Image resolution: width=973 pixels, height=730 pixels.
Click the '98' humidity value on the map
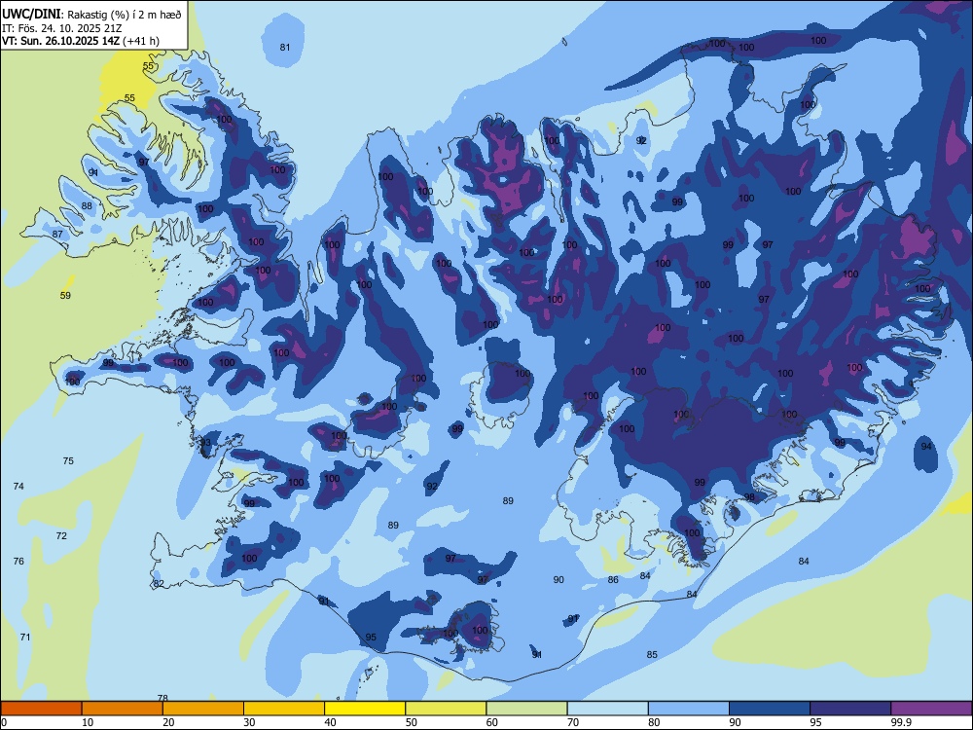click(749, 497)
